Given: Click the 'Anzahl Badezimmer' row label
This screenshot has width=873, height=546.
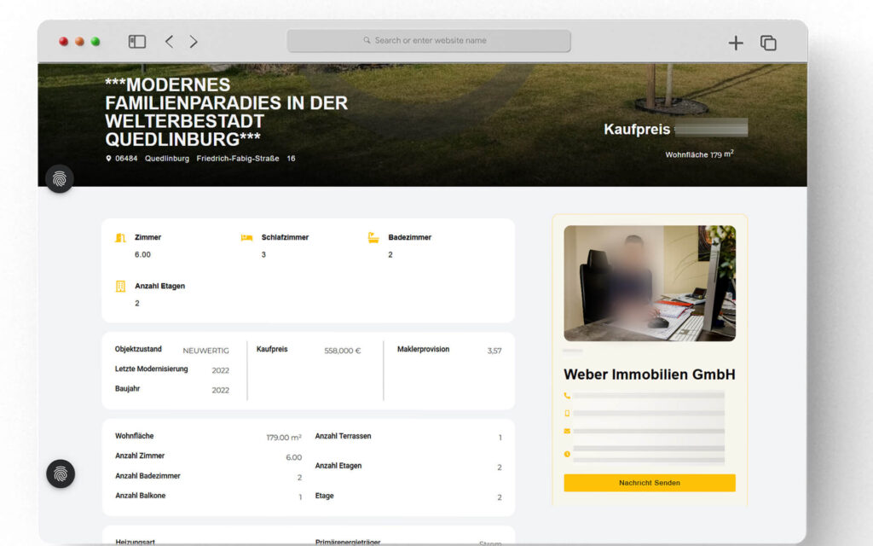Looking at the screenshot, I should pyautogui.click(x=147, y=476).
